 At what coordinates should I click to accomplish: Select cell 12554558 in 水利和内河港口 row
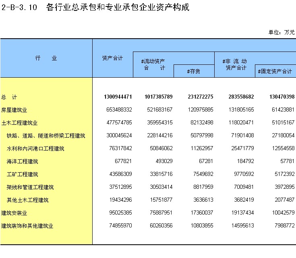pos(283,148)
